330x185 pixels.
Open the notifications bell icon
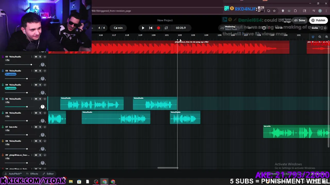[325, 28]
